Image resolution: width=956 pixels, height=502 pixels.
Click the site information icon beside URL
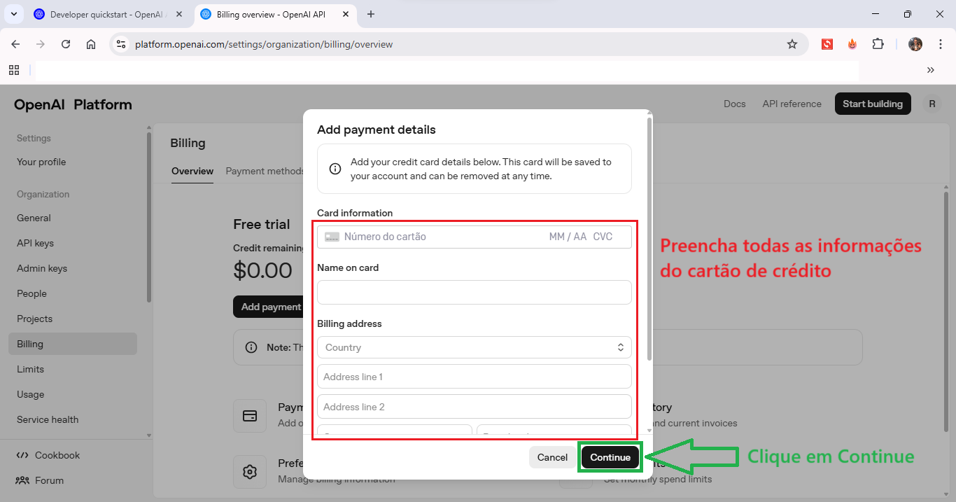(121, 44)
